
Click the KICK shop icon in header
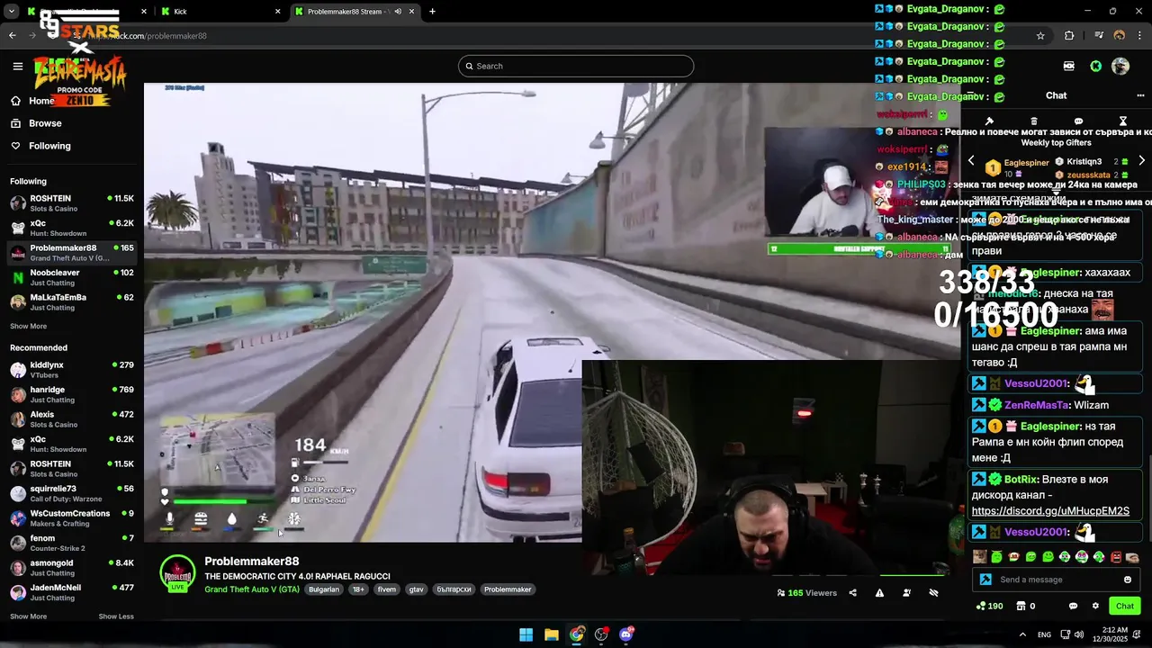(1068, 66)
